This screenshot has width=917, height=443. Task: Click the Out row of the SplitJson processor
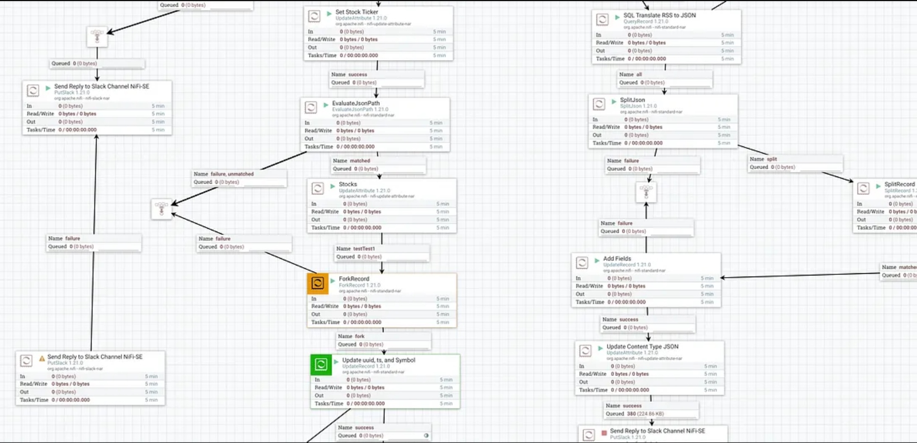coord(663,135)
